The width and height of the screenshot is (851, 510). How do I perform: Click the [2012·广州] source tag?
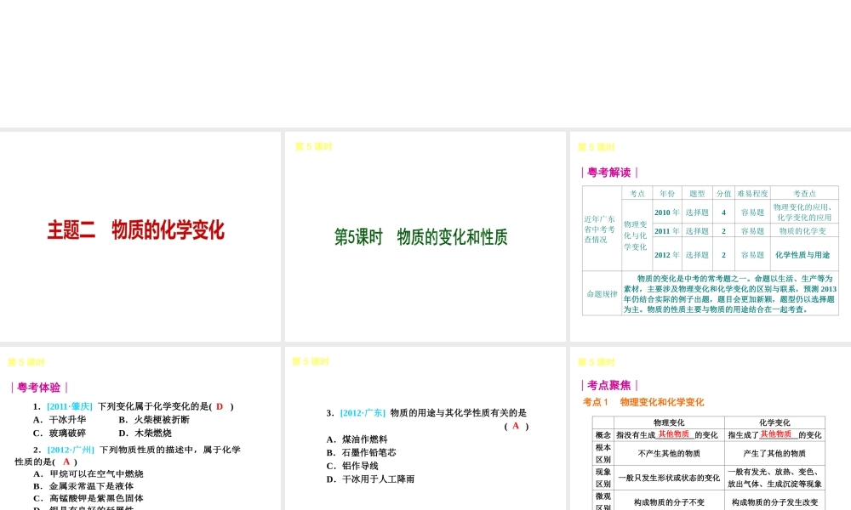point(71,450)
